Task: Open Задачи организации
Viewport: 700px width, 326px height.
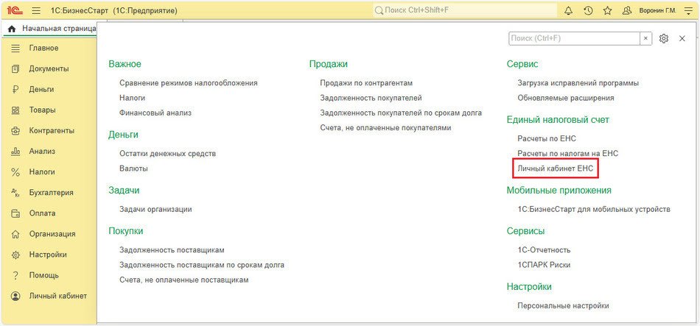Action: click(x=155, y=209)
